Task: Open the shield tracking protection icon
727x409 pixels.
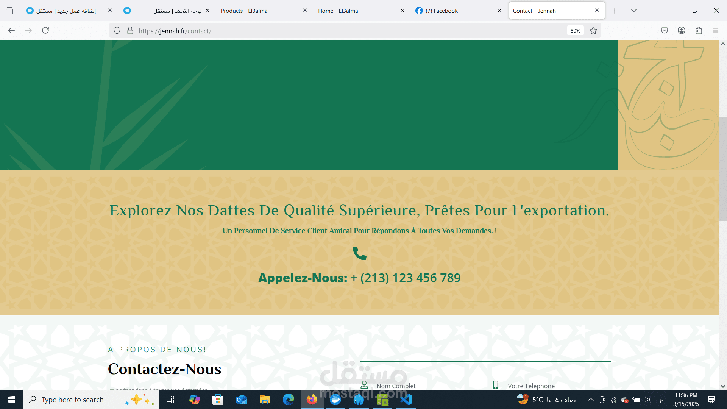Action: [x=117, y=31]
